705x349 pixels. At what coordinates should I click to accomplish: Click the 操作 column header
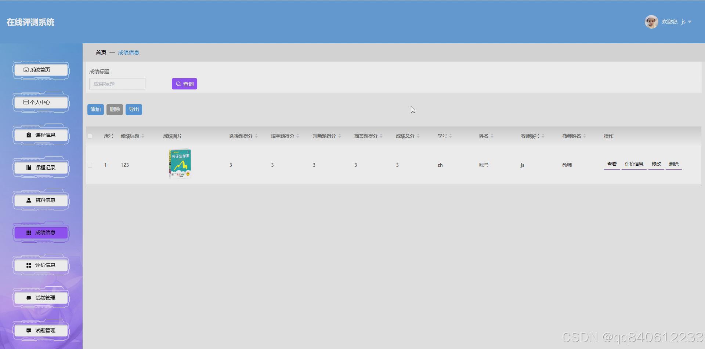[608, 136]
